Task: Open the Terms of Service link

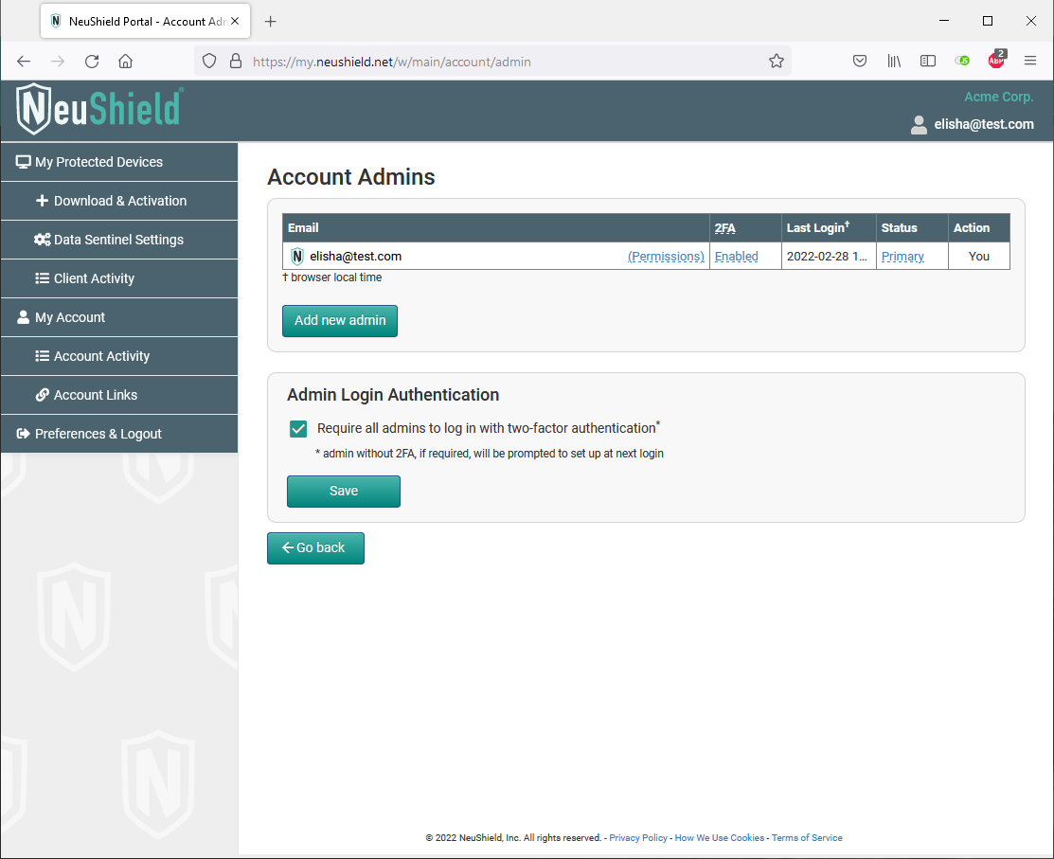Action: 807,837
